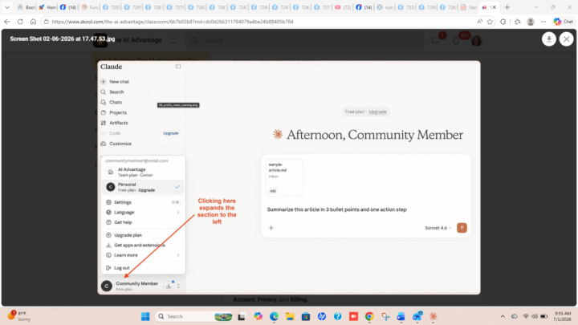Open the browser profile avatar
Image resolution: width=578 pixels, height=325 pixels.
tap(531, 22)
